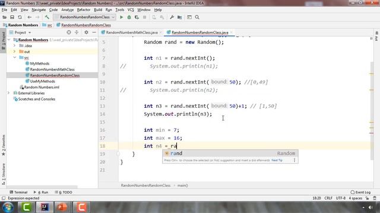
Task: Click the editor vertical scrollbar
Action: click(x=372, y=111)
